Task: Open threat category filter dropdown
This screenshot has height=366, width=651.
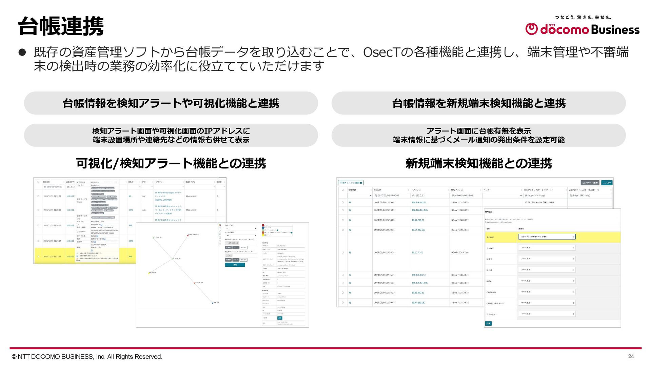Action: click(200, 187)
